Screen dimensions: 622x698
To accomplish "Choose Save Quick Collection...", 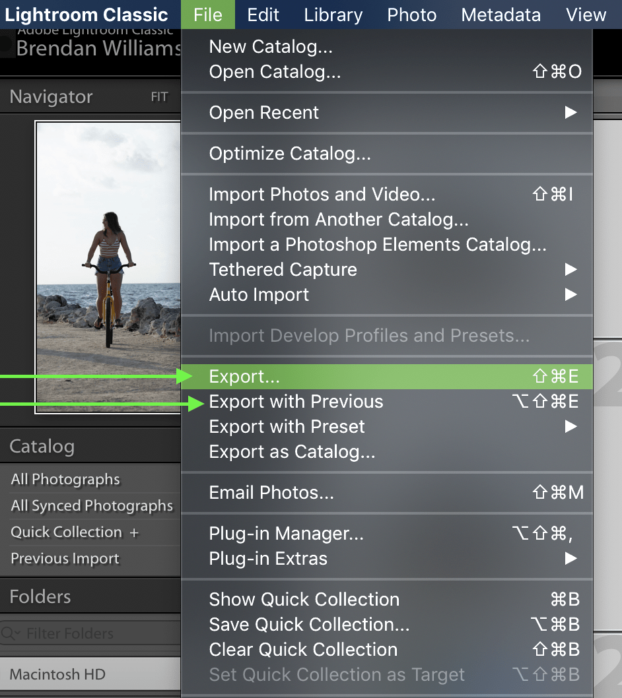I will [387, 625].
